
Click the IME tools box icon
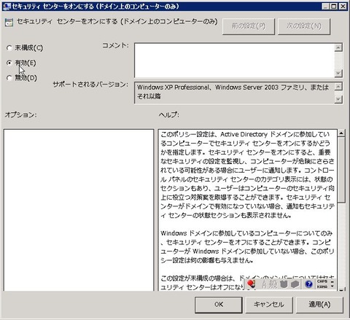[295, 284]
